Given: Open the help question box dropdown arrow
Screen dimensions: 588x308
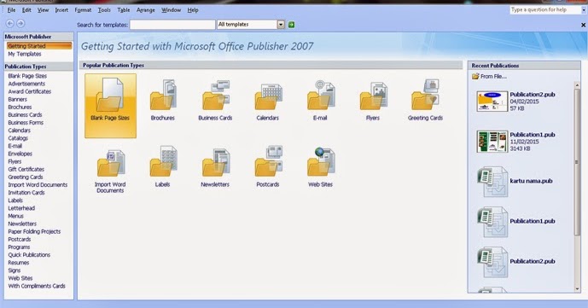Looking at the screenshot, I should coord(584,10).
